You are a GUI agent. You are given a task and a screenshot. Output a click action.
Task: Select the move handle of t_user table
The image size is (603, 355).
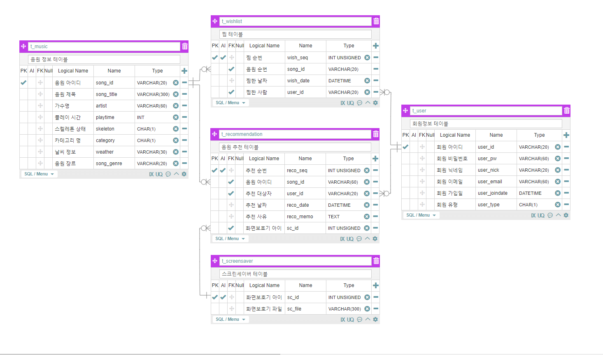coord(405,110)
